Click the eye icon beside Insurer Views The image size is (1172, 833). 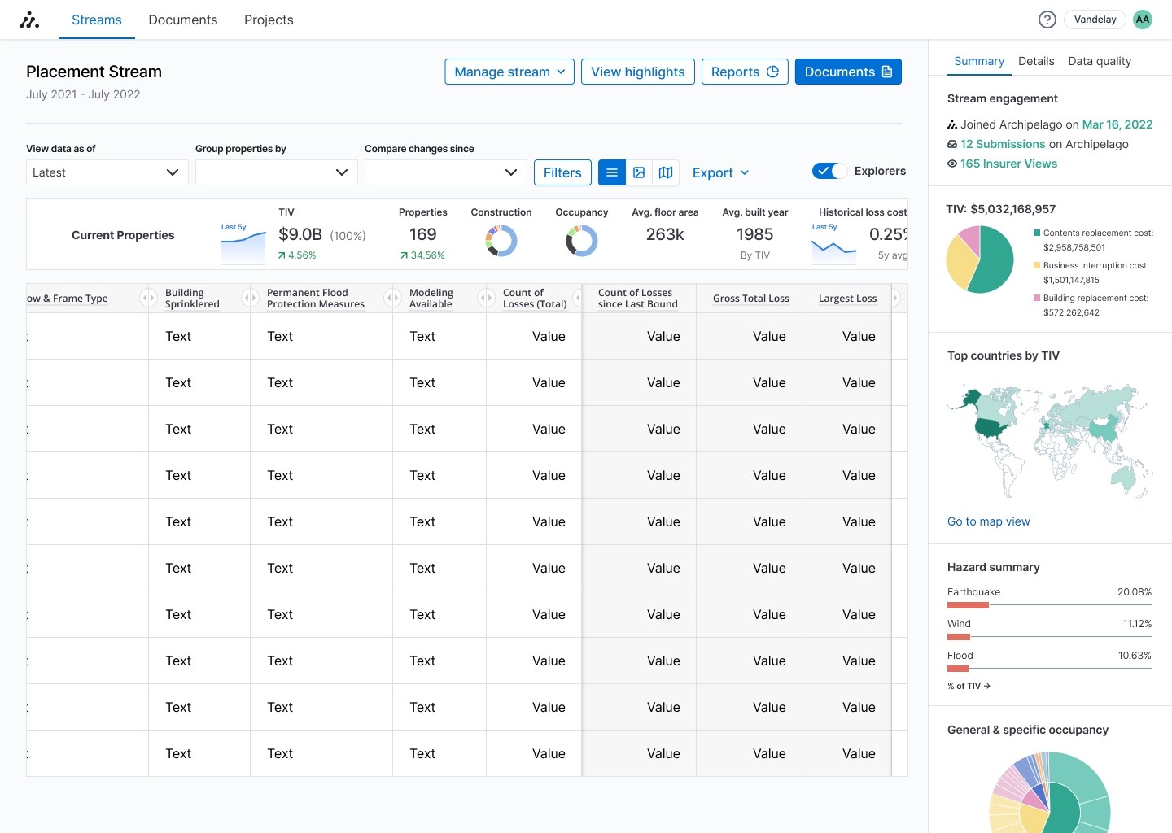(952, 164)
